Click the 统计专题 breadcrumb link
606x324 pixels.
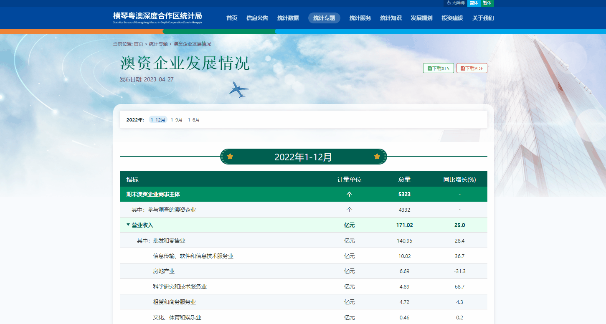[x=158, y=44]
